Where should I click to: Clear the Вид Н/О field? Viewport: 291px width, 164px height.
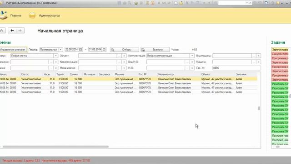coord(192,62)
